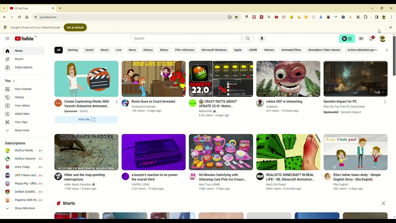Show next filter chips with arrow
Viewport: 396px width, 223px height.
click(x=386, y=50)
